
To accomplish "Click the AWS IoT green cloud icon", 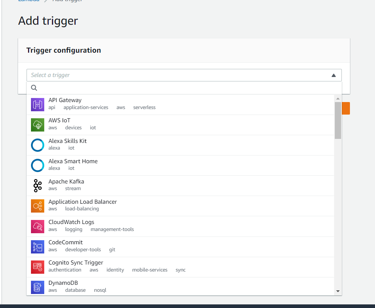I will pyautogui.click(x=38, y=125).
